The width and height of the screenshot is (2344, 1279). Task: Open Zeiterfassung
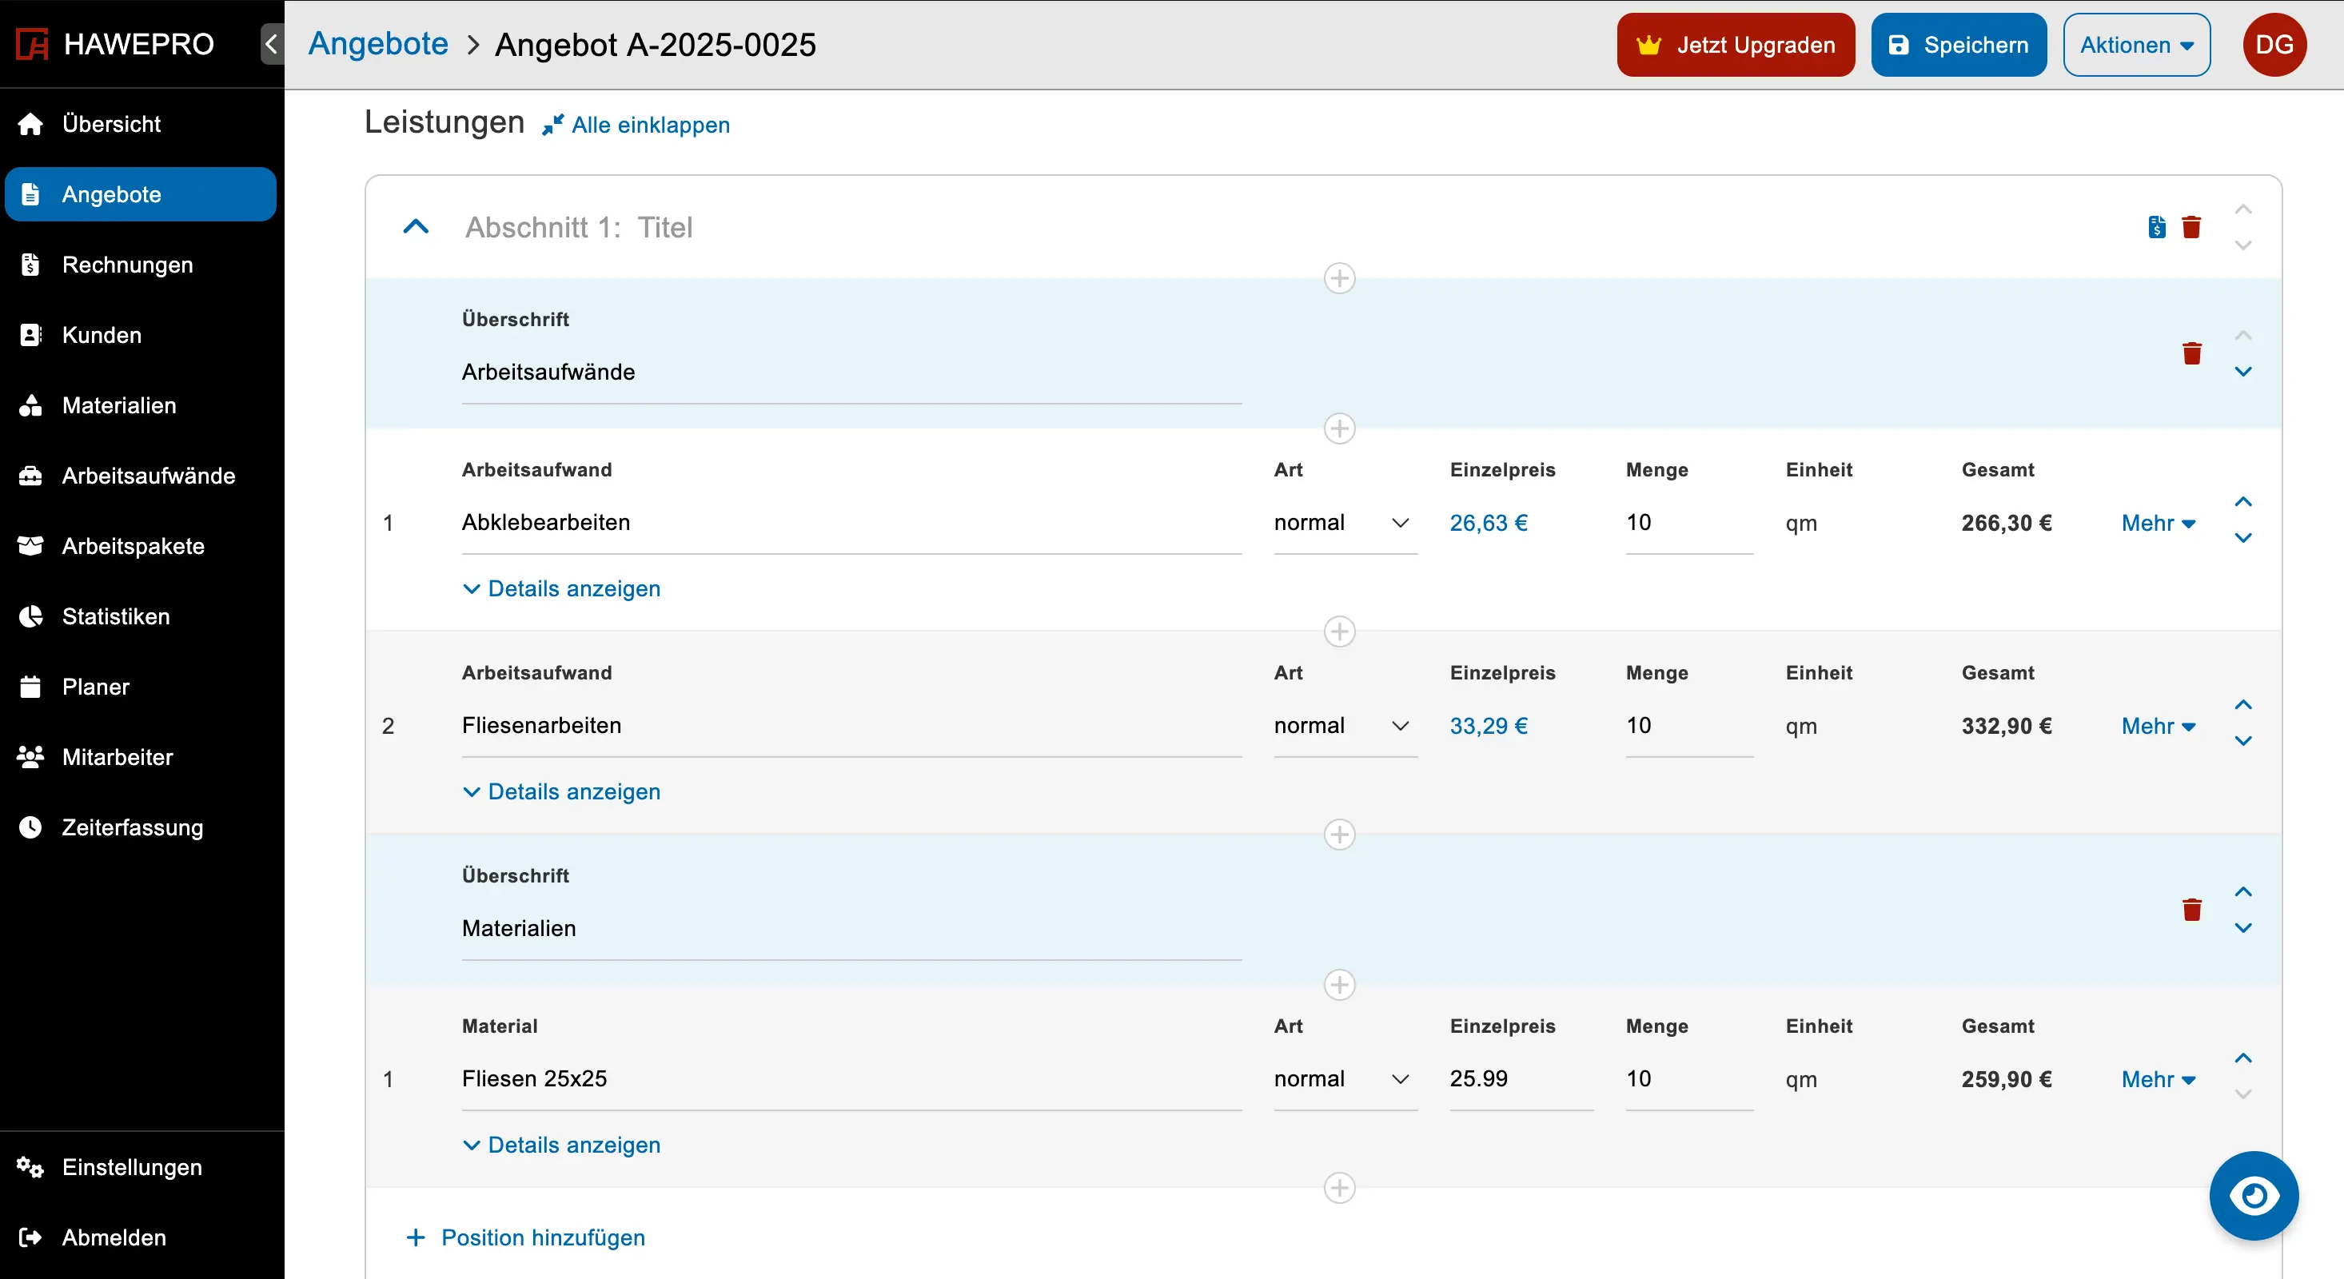coord(141,828)
